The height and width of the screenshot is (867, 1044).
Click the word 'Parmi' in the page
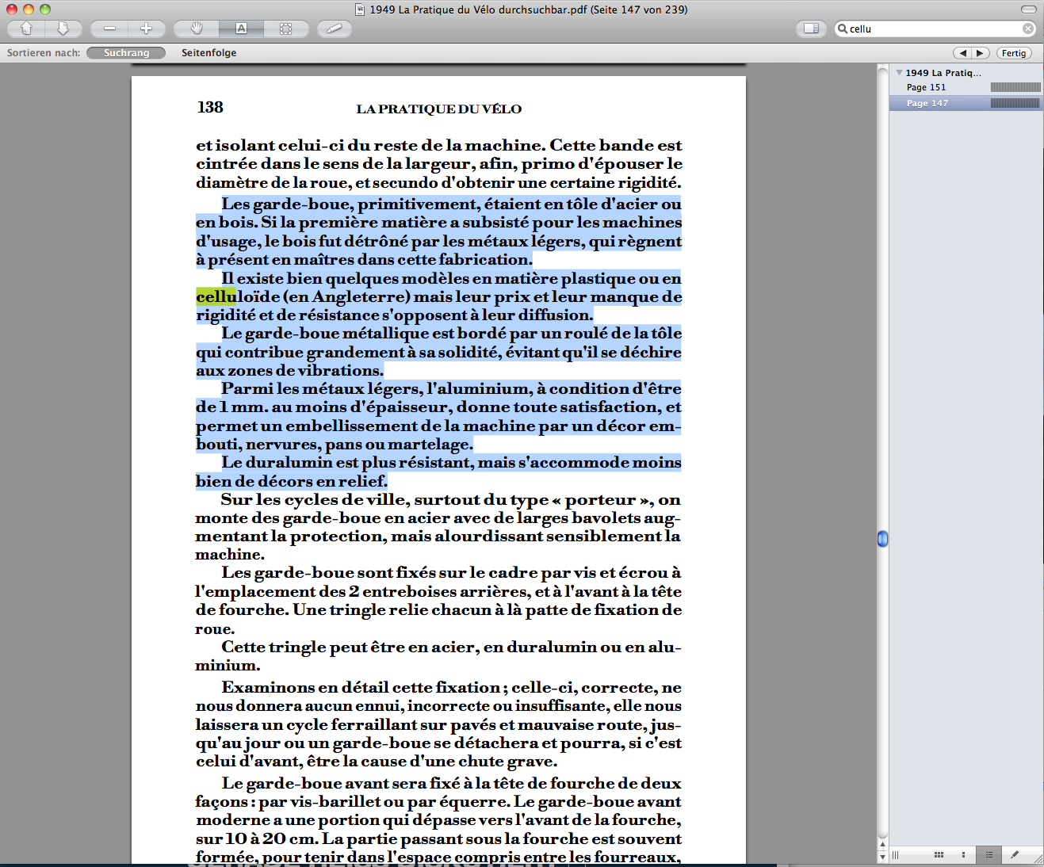pyautogui.click(x=247, y=388)
